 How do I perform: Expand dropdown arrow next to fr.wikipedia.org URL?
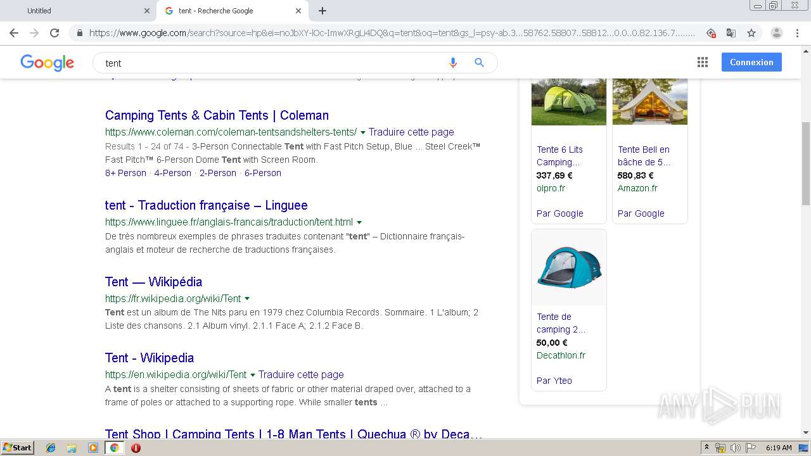247,299
